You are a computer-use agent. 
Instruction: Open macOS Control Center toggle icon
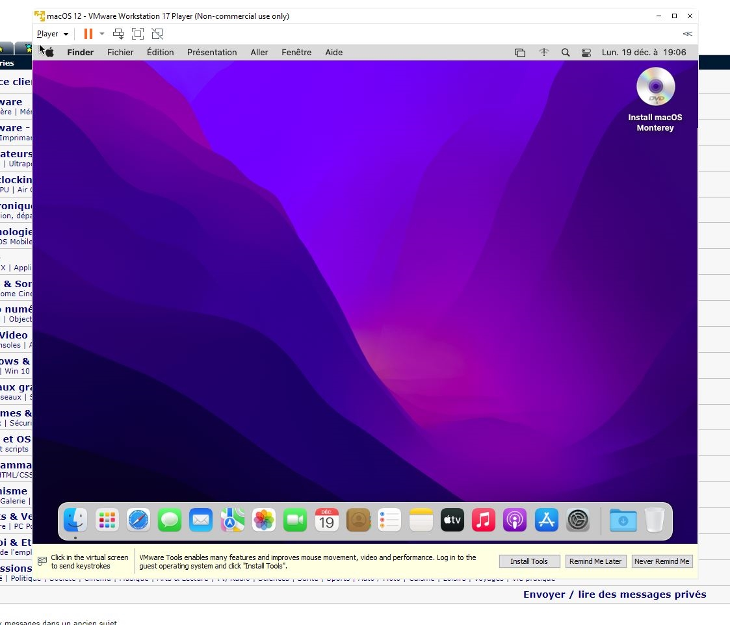click(586, 53)
